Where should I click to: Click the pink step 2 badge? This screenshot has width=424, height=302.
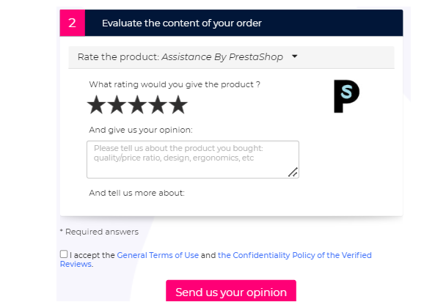pyautogui.click(x=72, y=23)
